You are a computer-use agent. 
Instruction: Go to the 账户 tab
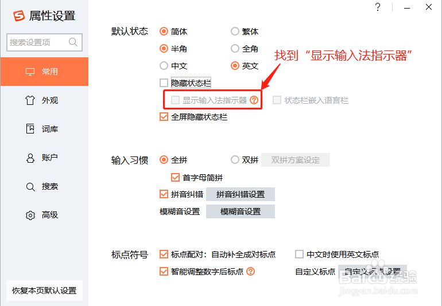pos(45,158)
